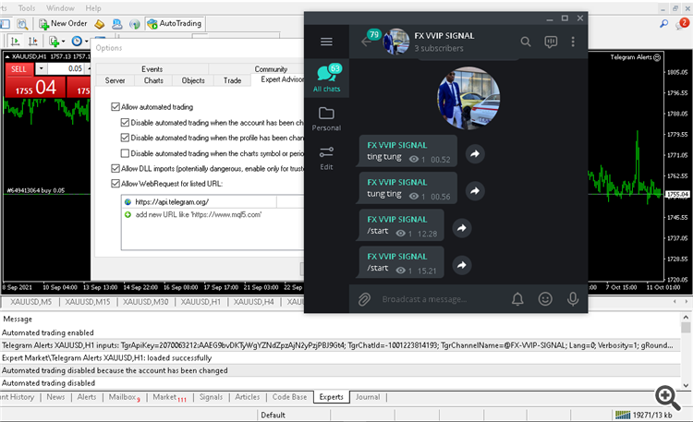
Task: Click add new URL row with green plus
Action: tap(193, 215)
